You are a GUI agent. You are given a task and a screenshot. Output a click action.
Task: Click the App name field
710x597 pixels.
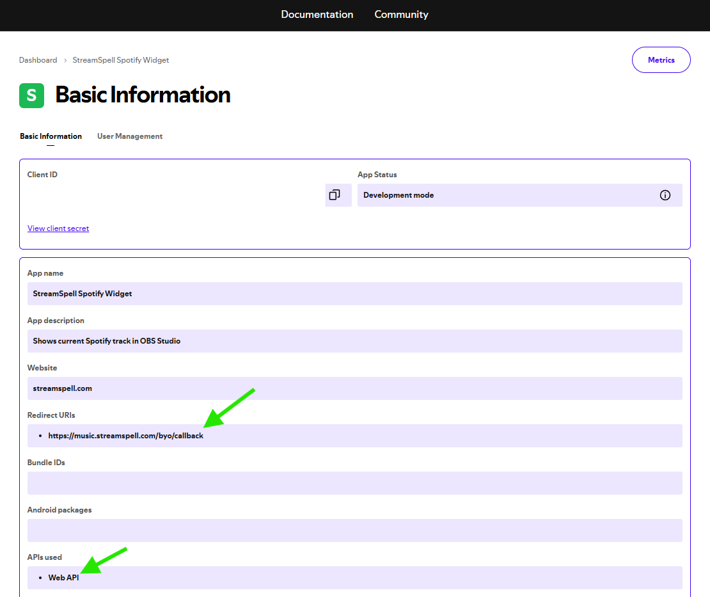click(x=354, y=294)
